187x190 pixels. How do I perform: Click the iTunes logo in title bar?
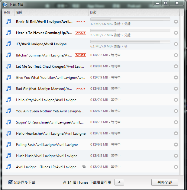pyautogui.click(x=5, y=5)
